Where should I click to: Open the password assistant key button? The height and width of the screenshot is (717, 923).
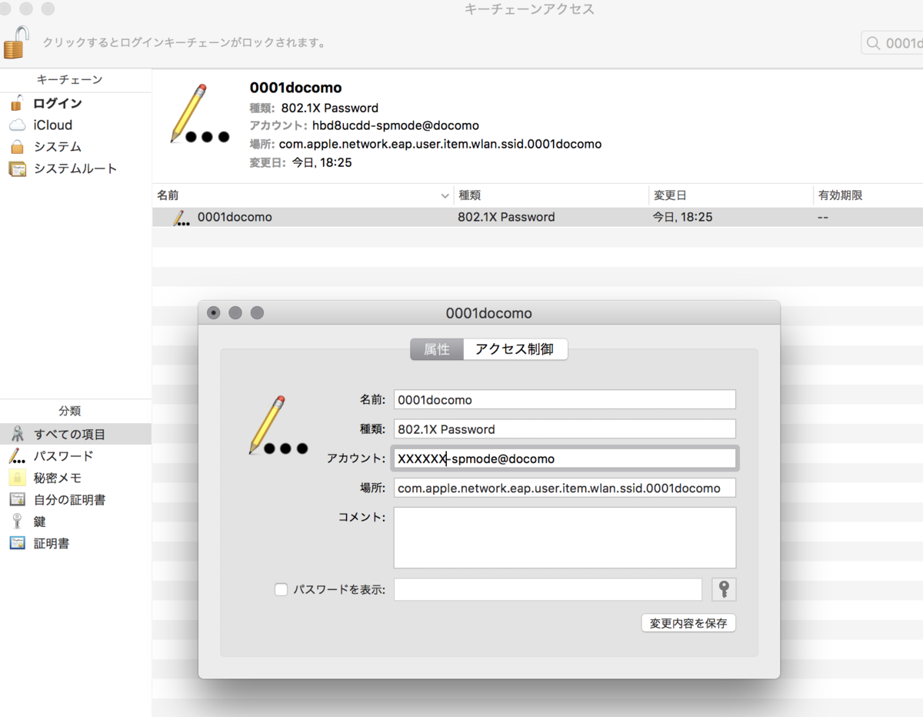point(723,589)
